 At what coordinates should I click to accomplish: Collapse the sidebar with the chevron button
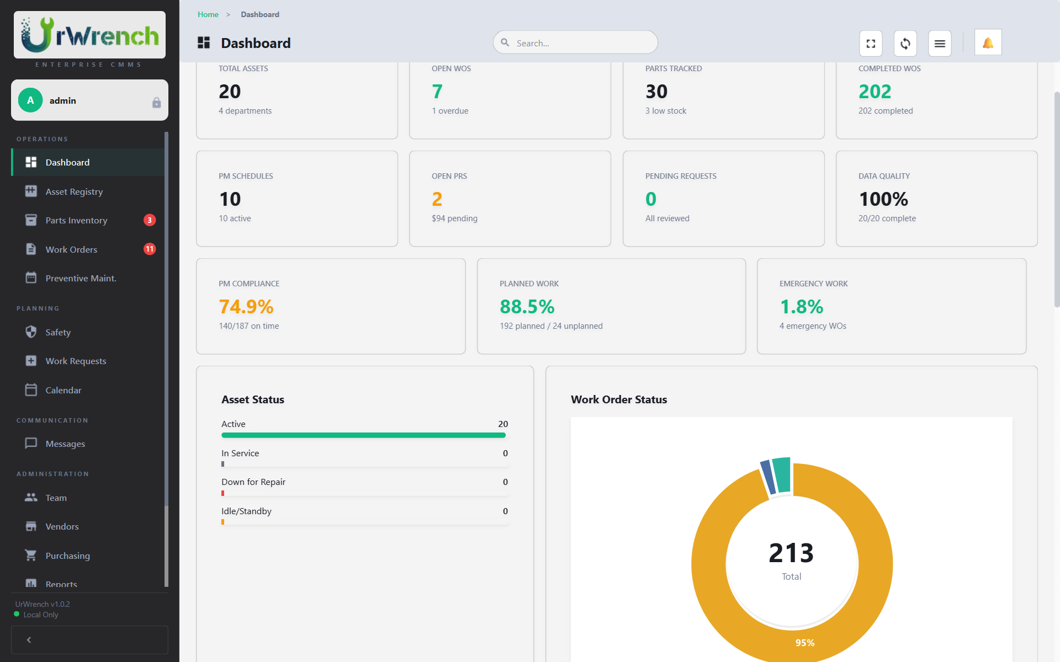pyautogui.click(x=29, y=639)
